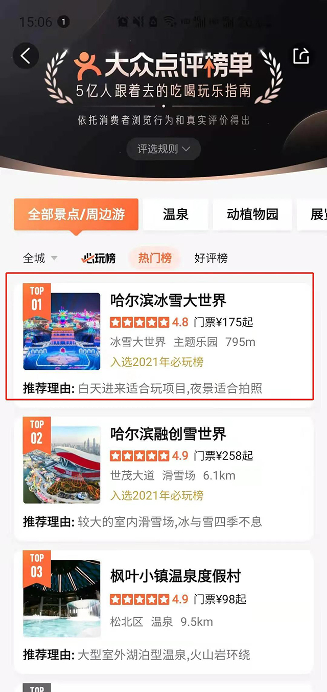Select the 热门榜 ranking filter
This screenshot has height=692, width=327.
click(x=155, y=258)
